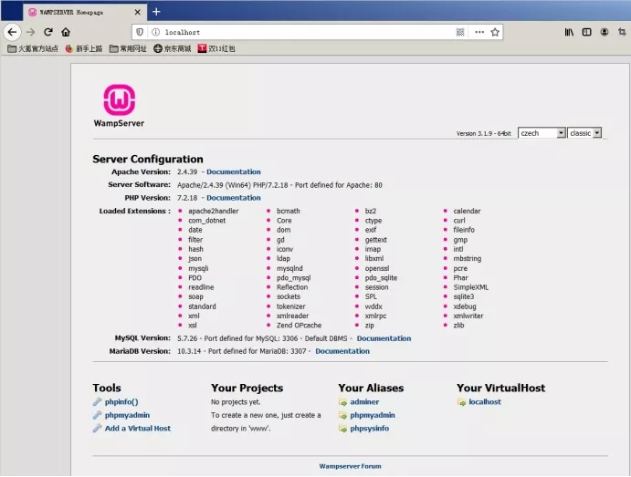Open the Firefox account avatar icon

[605, 32]
